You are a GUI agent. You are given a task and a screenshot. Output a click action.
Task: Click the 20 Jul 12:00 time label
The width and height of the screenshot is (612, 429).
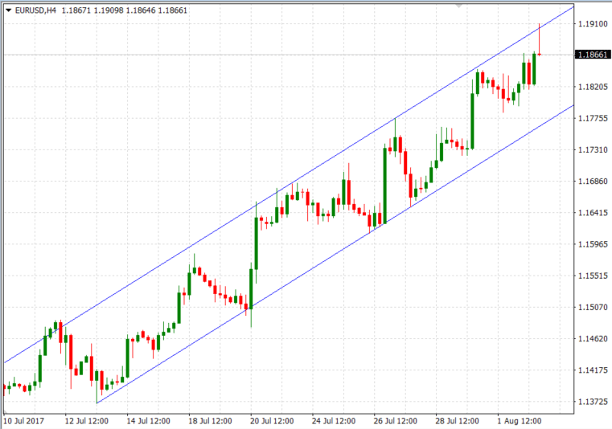pyautogui.click(x=272, y=421)
